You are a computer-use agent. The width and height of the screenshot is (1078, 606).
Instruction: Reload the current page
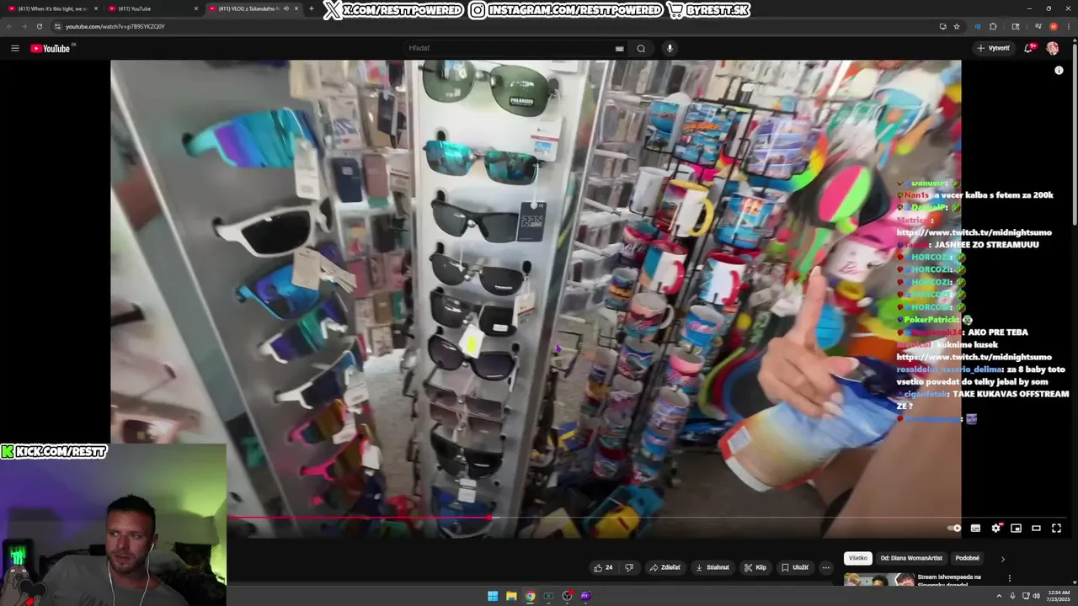(39, 26)
